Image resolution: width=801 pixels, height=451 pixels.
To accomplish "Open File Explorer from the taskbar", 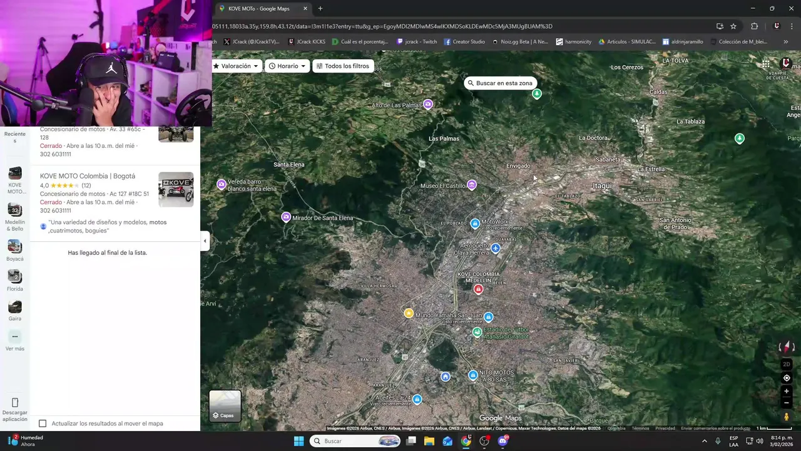I will (x=429, y=441).
